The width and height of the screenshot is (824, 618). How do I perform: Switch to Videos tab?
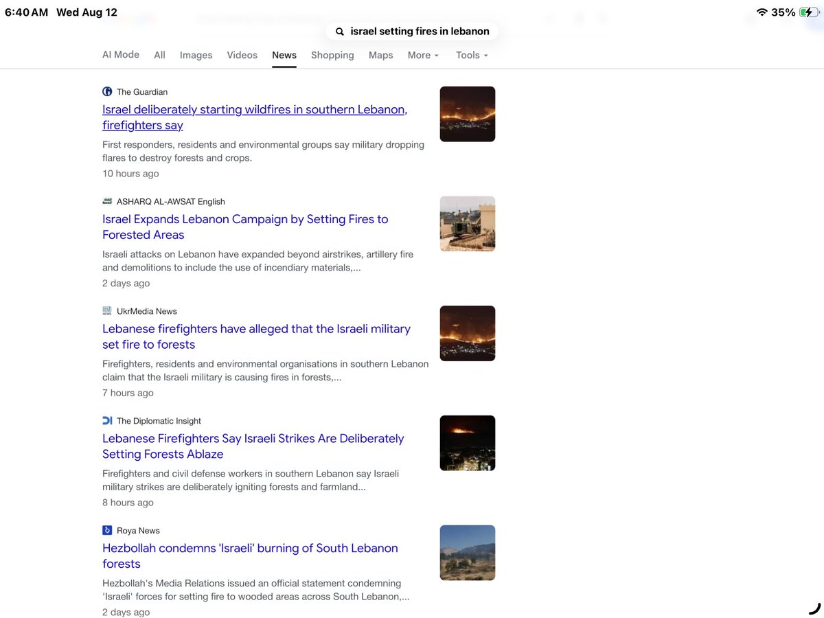coord(242,55)
